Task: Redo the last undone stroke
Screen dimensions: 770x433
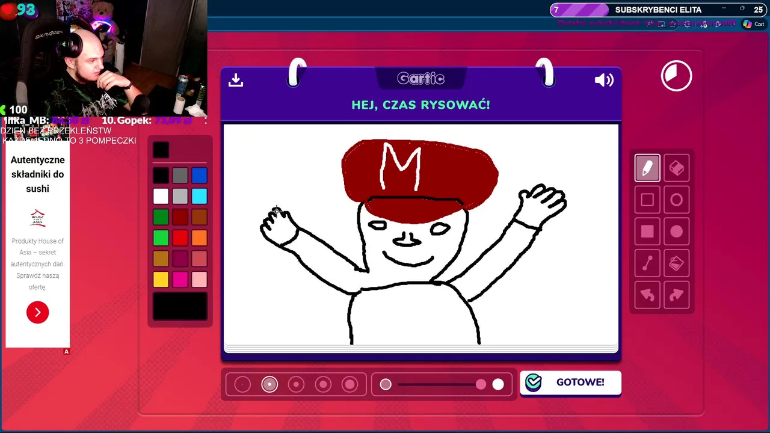Action: click(677, 295)
